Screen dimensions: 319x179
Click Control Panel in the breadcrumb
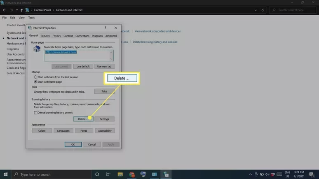tap(42, 10)
